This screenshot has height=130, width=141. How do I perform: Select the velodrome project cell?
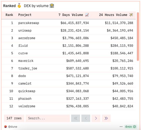click(27, 106)
